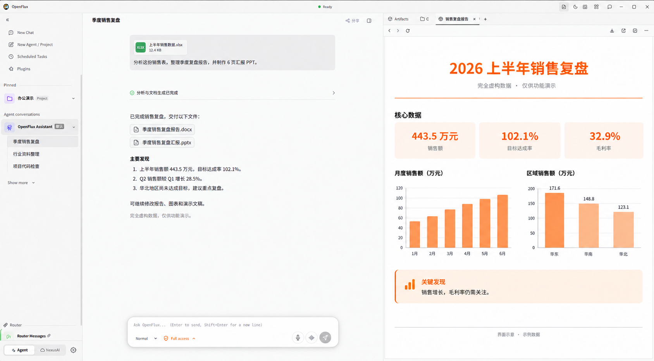
Task: Click the 分享 share button
Action: click(x=353, y=21)
